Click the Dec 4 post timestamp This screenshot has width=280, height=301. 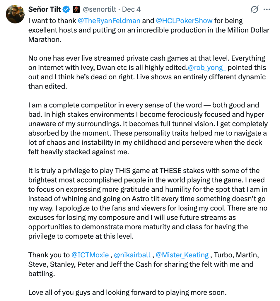[x=131, y=9]
